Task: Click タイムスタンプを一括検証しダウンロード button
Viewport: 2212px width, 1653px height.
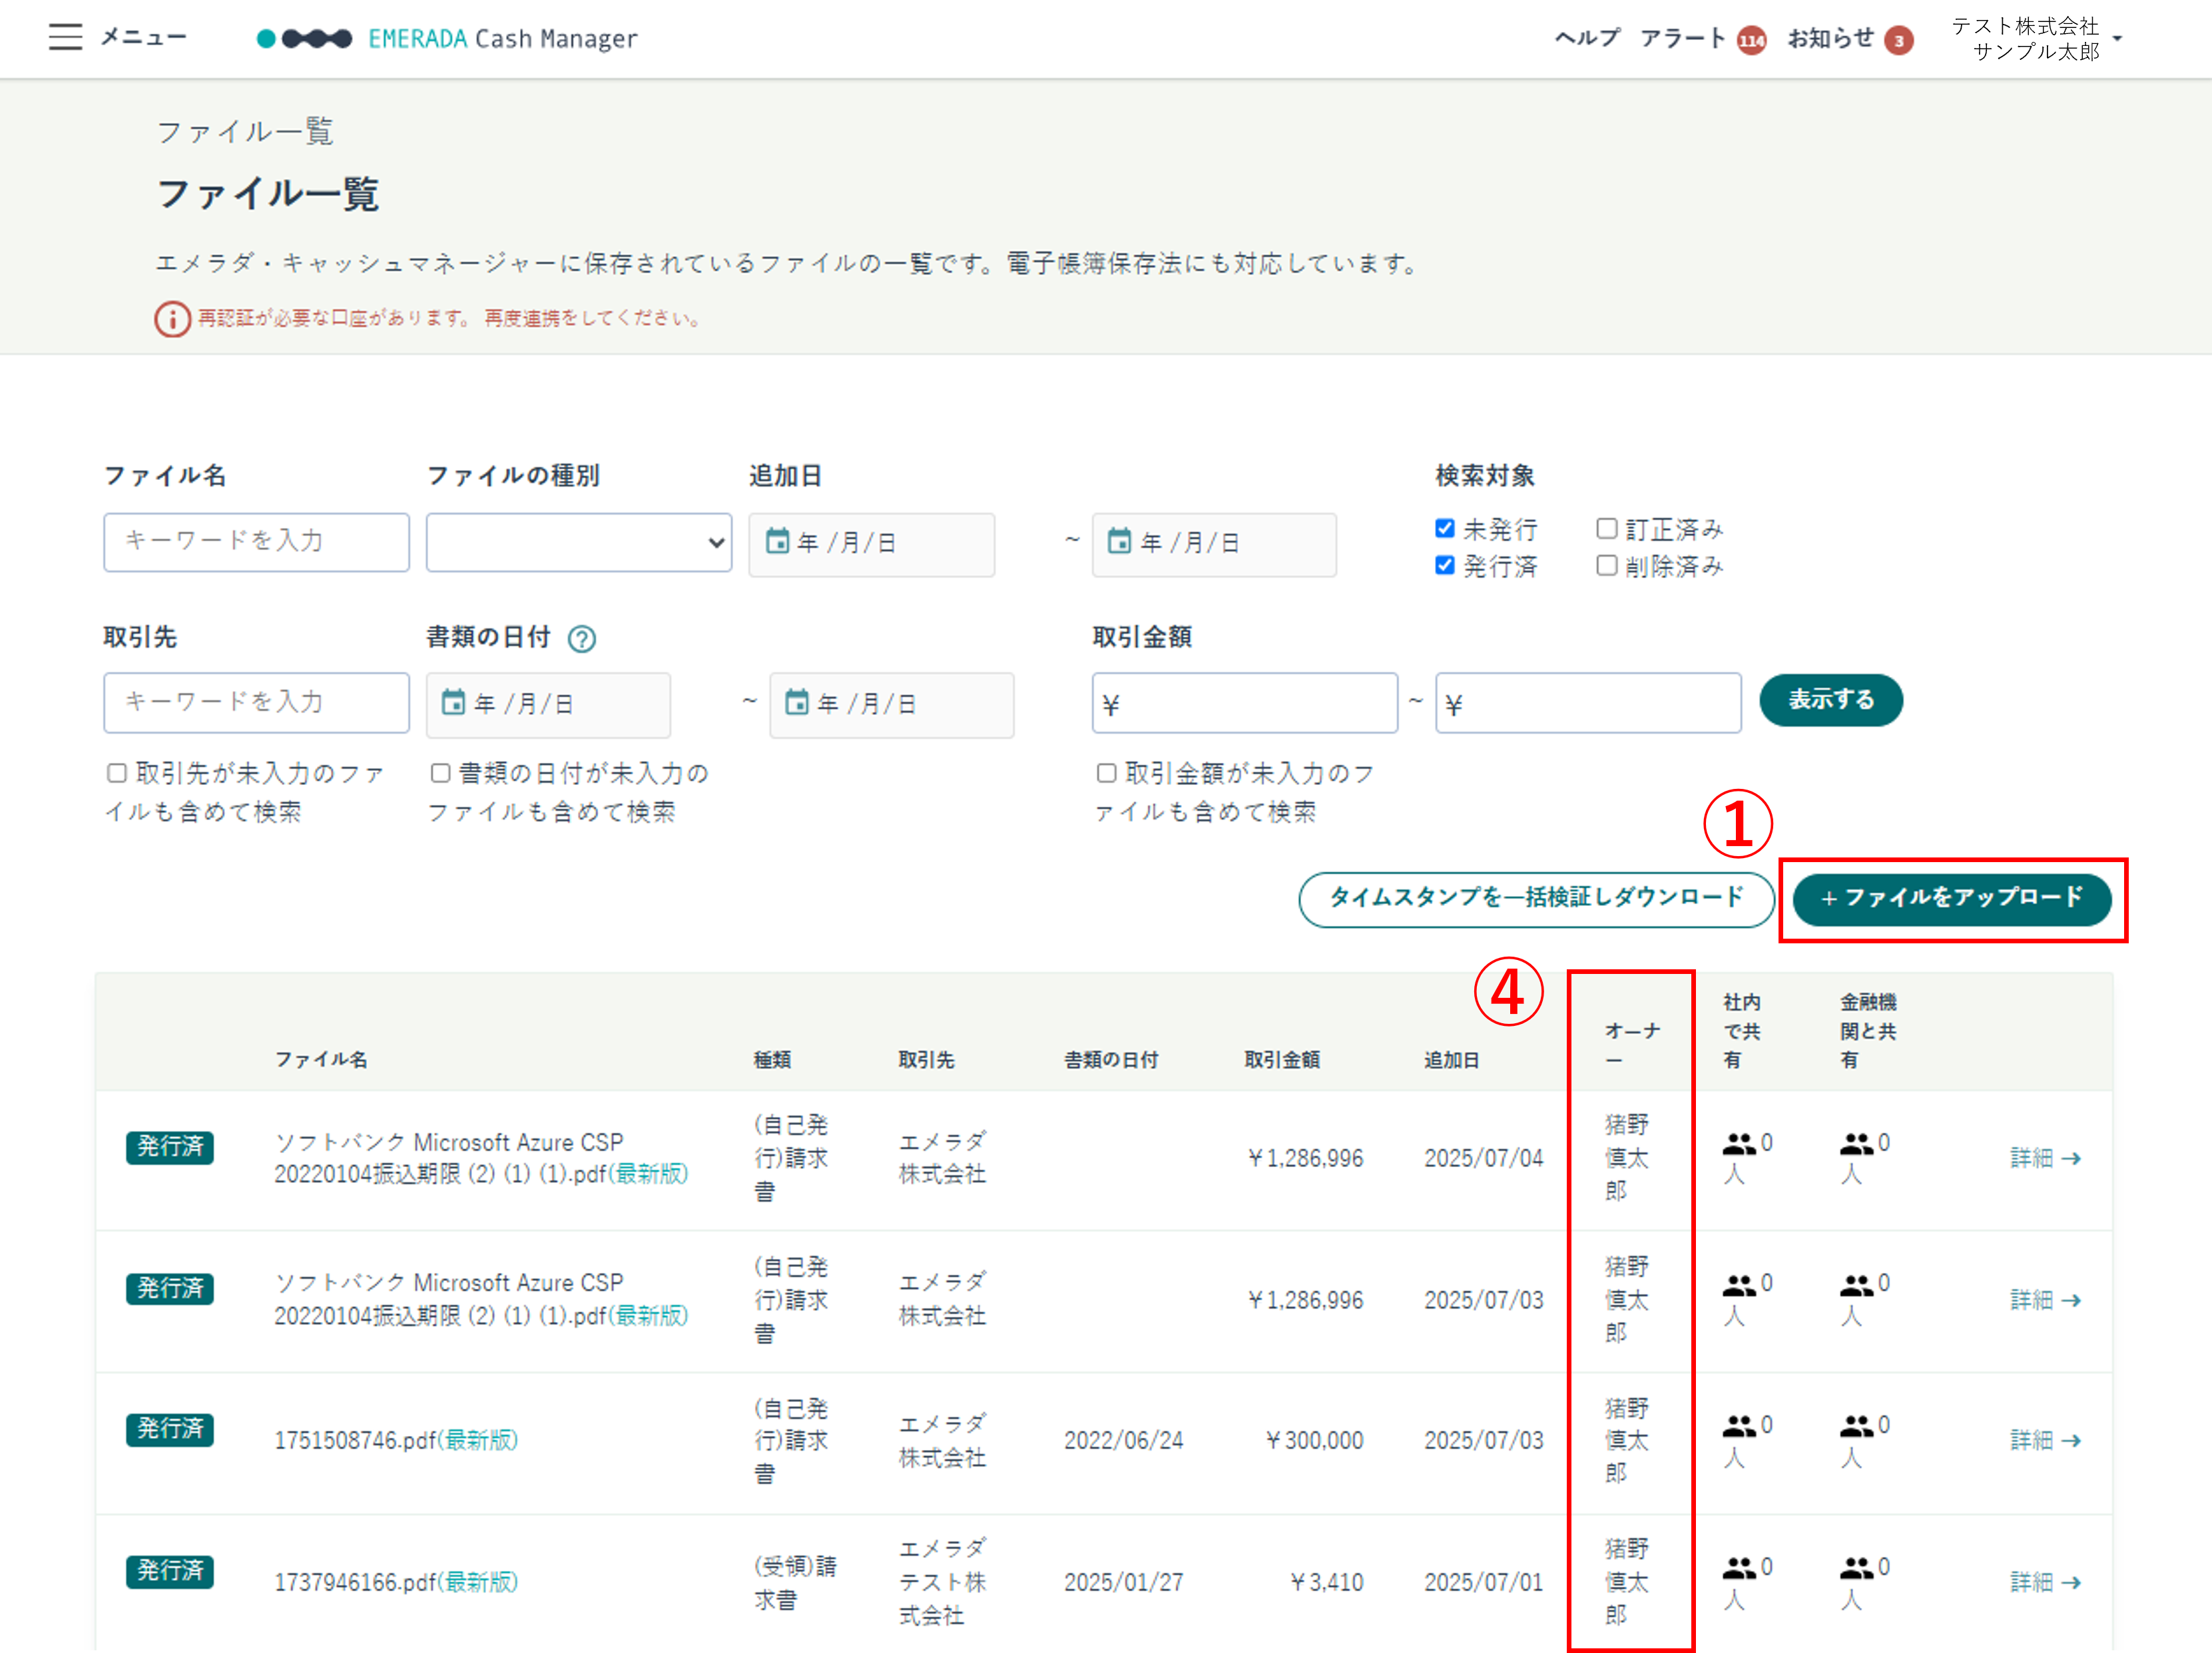Action: (x=1536, y=899)
